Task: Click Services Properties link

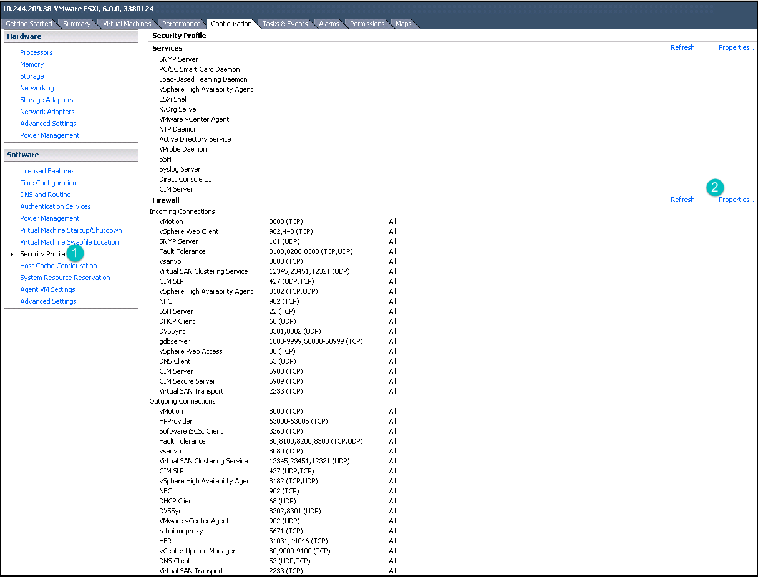Action: point(736,47)
